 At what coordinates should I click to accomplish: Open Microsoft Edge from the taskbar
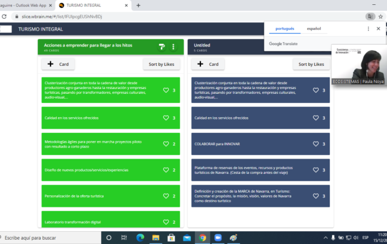click(x=140, y=237)
